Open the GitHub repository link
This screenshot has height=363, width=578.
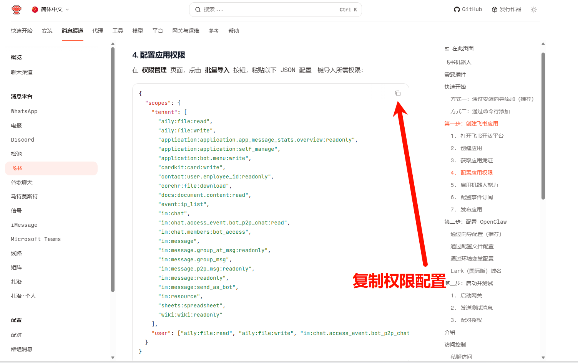click(x=468, y=10)
